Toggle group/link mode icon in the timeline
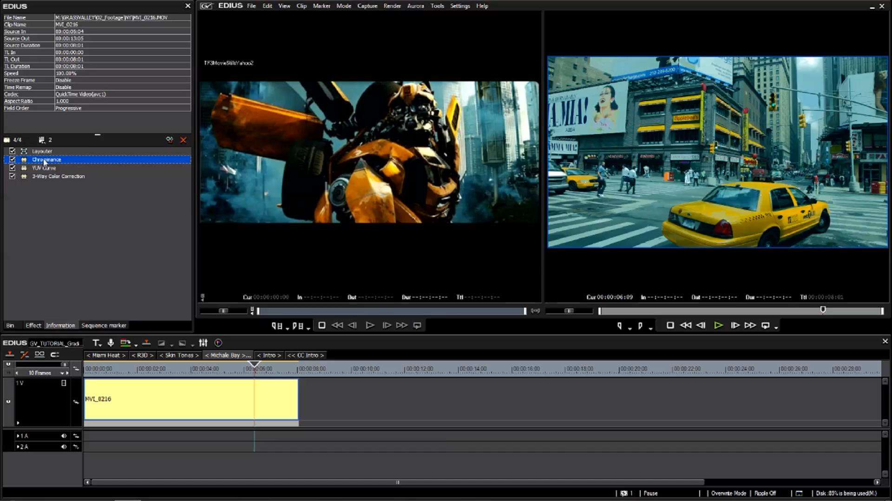 (x=39, y=354)
